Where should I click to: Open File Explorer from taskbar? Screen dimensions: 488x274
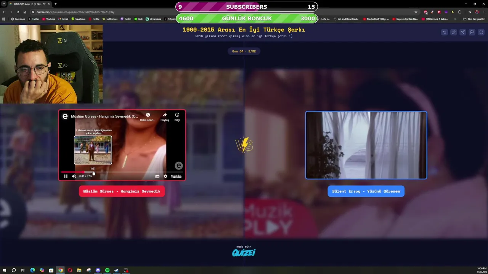79,270
